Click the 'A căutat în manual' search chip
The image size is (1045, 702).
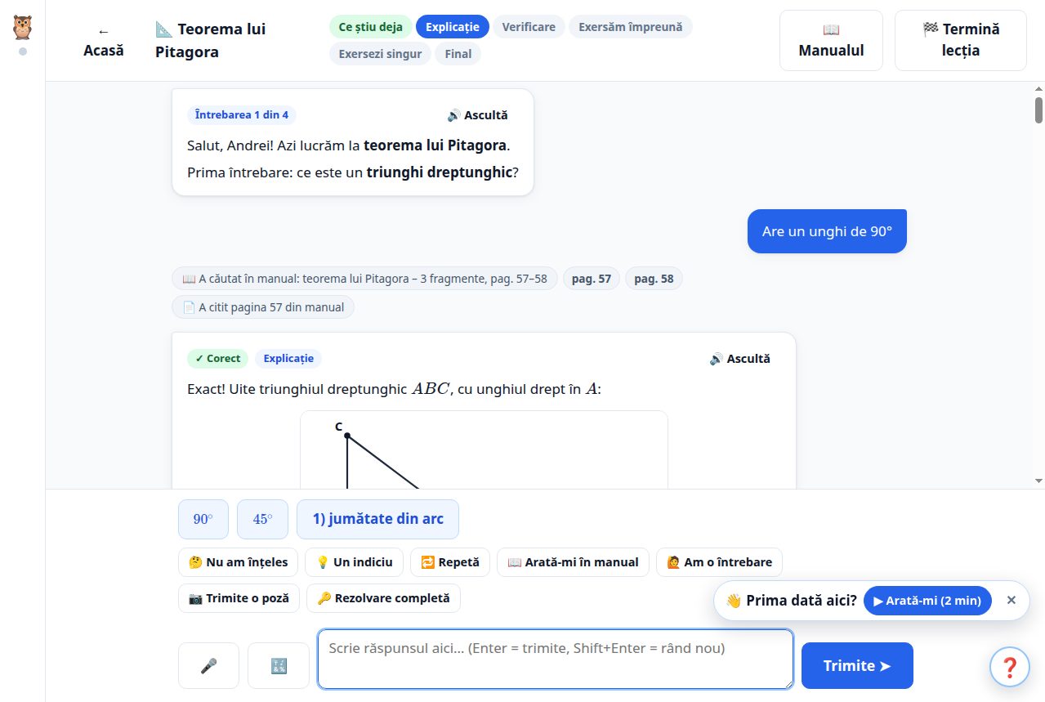364,279
